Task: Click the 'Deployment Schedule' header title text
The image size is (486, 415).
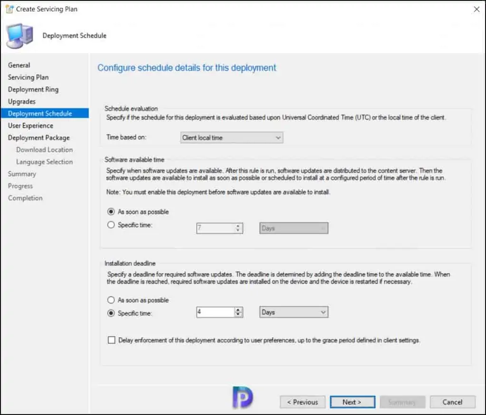Action: coord(75,36)
